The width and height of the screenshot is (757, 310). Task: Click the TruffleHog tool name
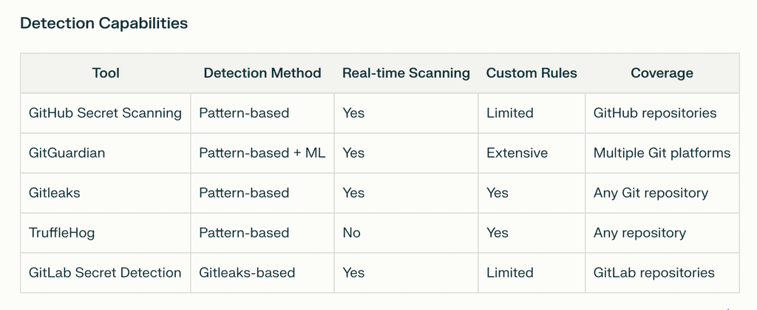point(62,233)
